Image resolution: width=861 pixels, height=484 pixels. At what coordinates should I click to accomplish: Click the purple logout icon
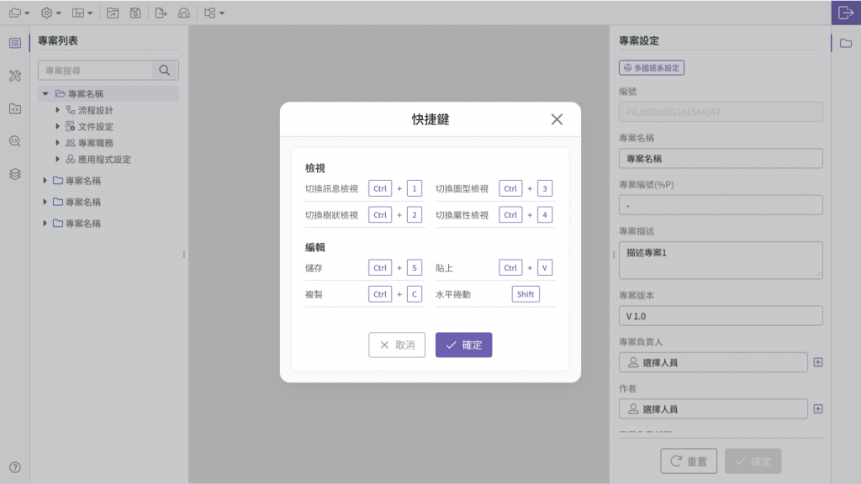pos(846,13)
